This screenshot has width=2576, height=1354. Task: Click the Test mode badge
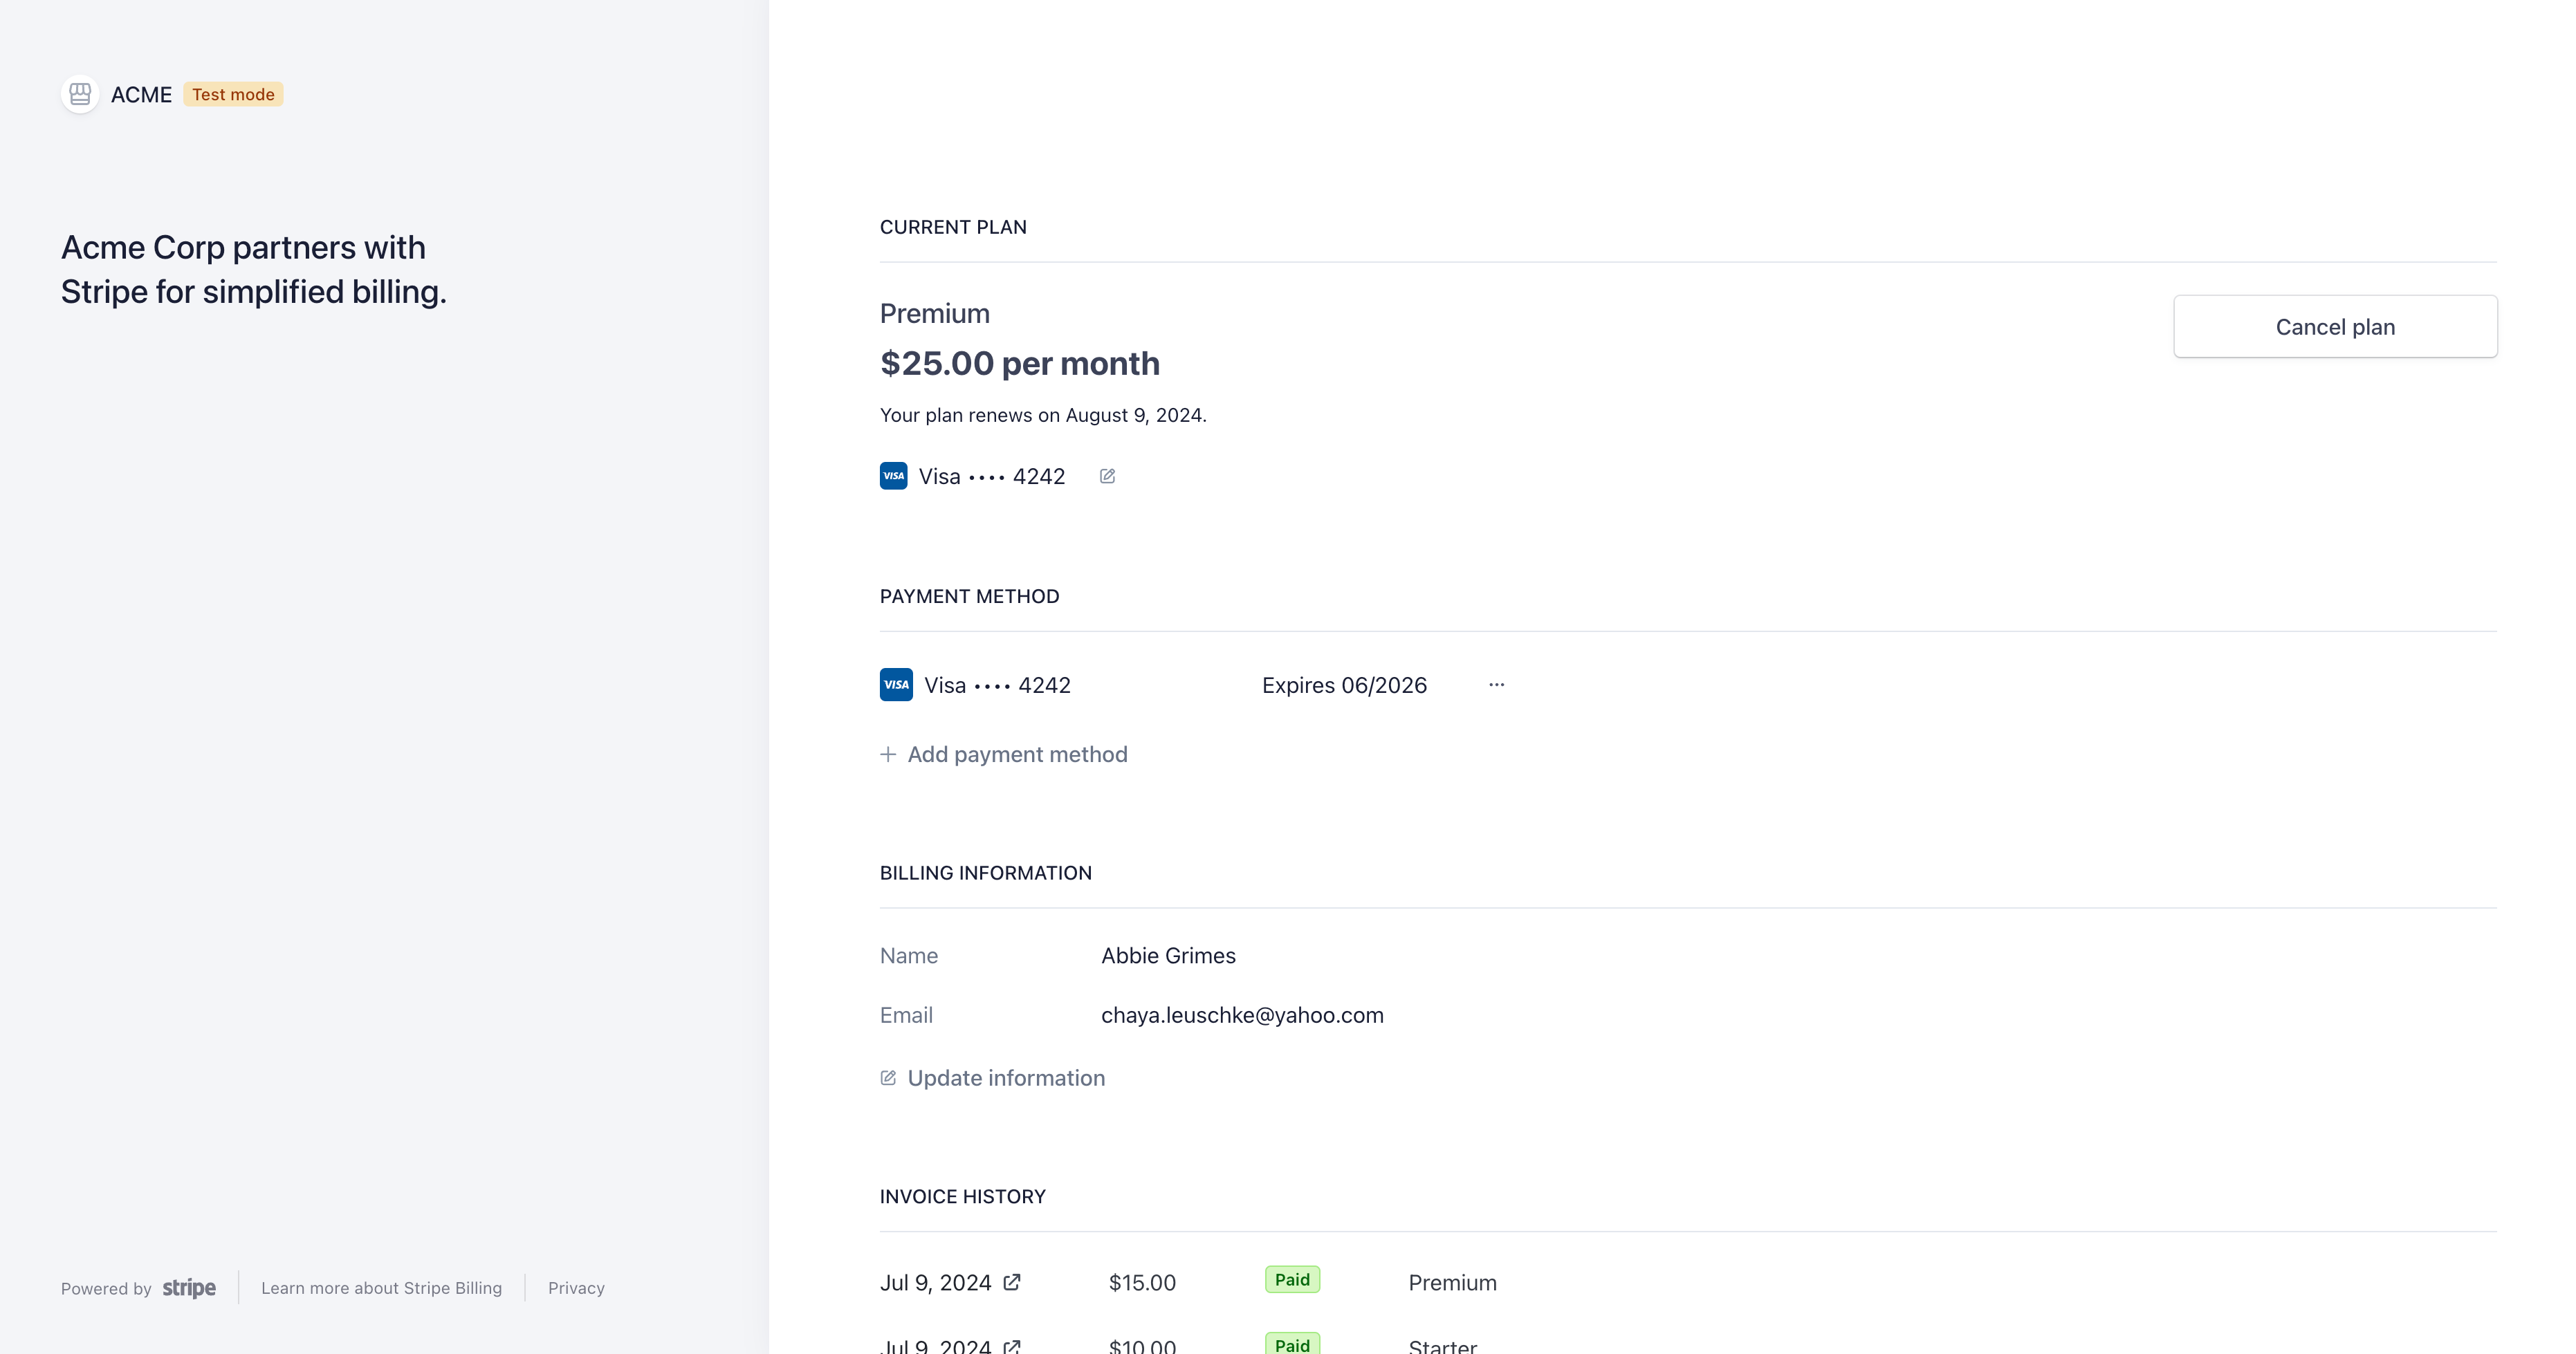[232, 94]
